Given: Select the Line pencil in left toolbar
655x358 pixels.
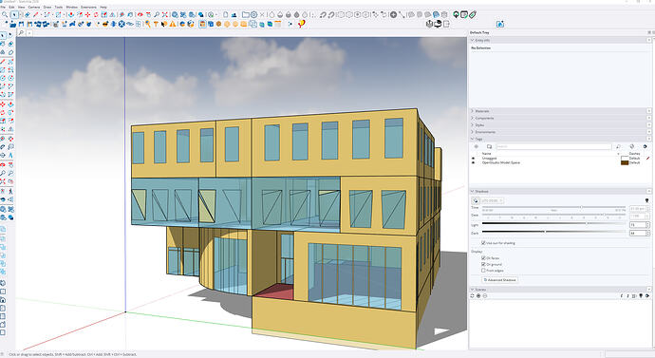Looking at the screenshot, I should [3, 62].
